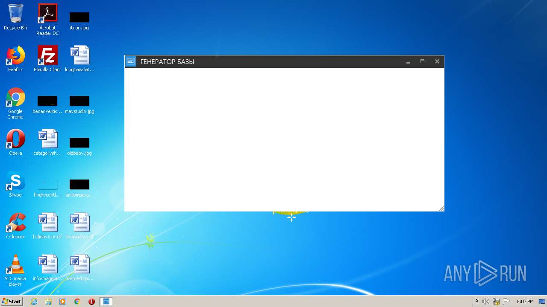Screen dimensions: 547x307
Task: Open VLC media player shortcut
Action: 15,270
